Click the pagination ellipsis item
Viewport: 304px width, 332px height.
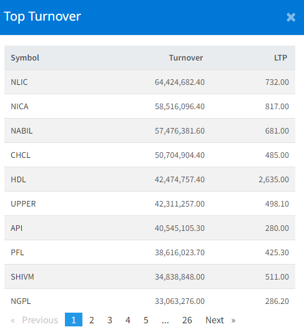165,320
